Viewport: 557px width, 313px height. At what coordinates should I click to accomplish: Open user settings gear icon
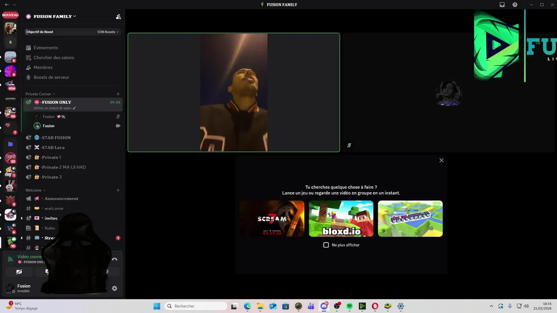pos(114,288)
